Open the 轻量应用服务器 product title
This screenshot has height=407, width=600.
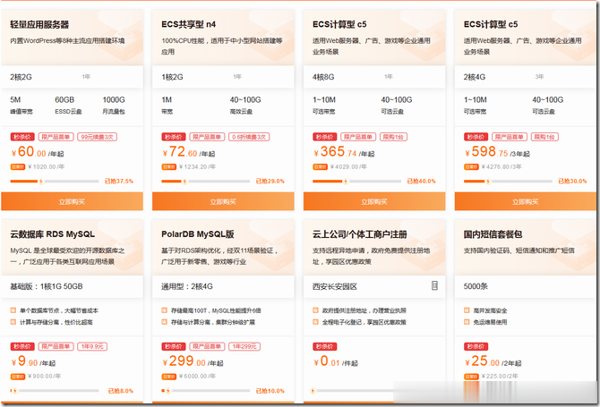pyautogui.click(x=39, y=24)
